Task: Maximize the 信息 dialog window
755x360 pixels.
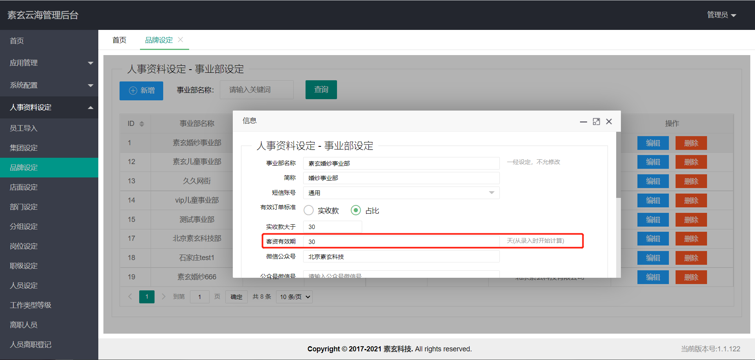Action: [596, 122]
